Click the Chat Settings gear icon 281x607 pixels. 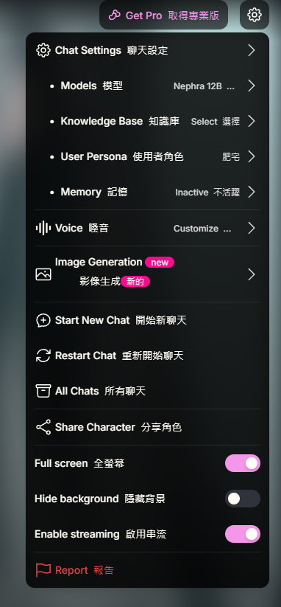pyautogui.click(x=43, y=51)
